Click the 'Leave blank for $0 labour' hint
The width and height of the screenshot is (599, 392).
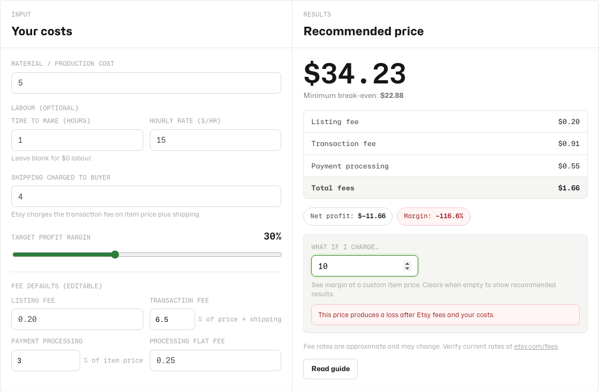click(51, 158)
